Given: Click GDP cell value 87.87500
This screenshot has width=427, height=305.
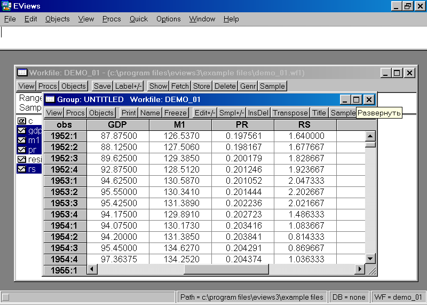Looking at the screenshot, I should click(x=118, y=136).
